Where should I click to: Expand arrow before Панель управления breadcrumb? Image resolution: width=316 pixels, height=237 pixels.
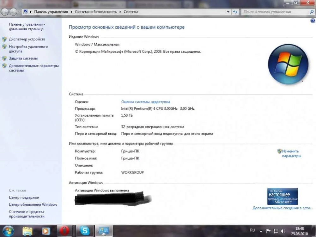coord(31,12)
